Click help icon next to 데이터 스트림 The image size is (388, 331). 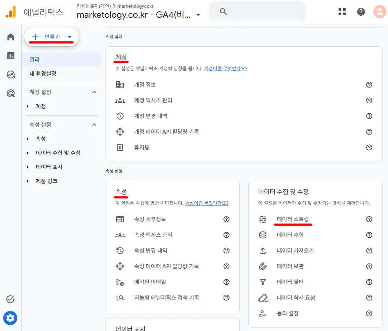pyautogui.click(x=369, y=219)
